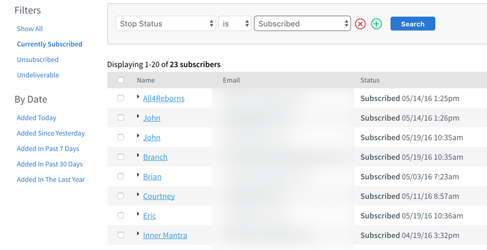Tick the checkbox for Eric
Screen dimensions: 487x250
pos(121,215)
